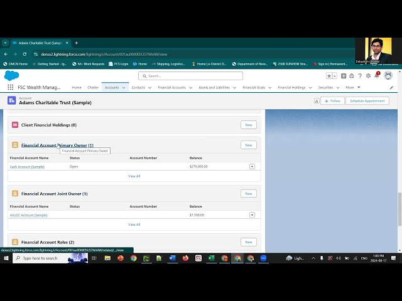Open browser tab search dropdown

tap(5, 43)
